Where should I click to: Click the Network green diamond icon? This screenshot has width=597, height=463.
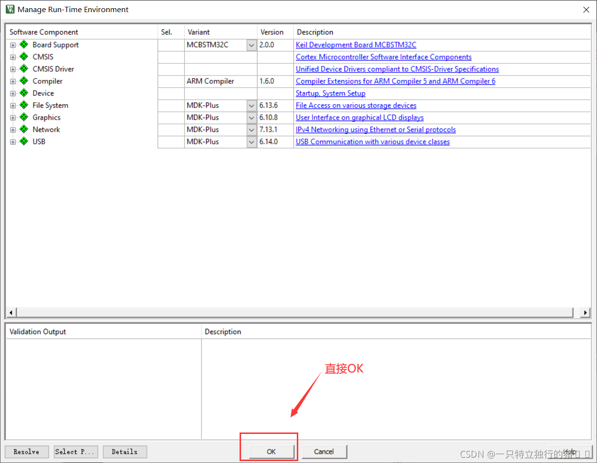point(24,129)
